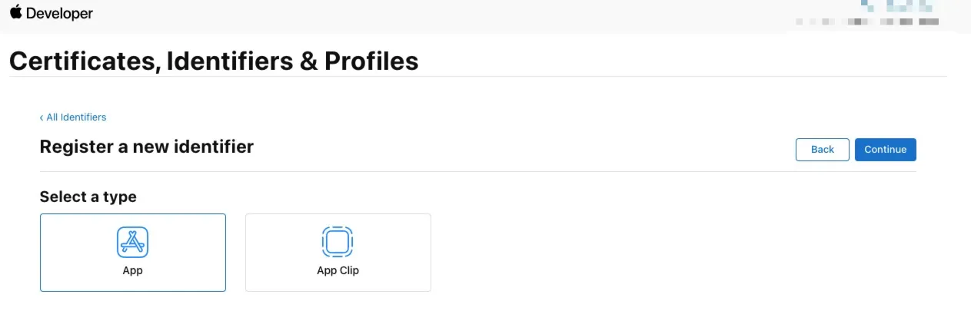971x334 pixels.
Task: Click the "Register a new identifier" heading
Action: tap(146, 146)
